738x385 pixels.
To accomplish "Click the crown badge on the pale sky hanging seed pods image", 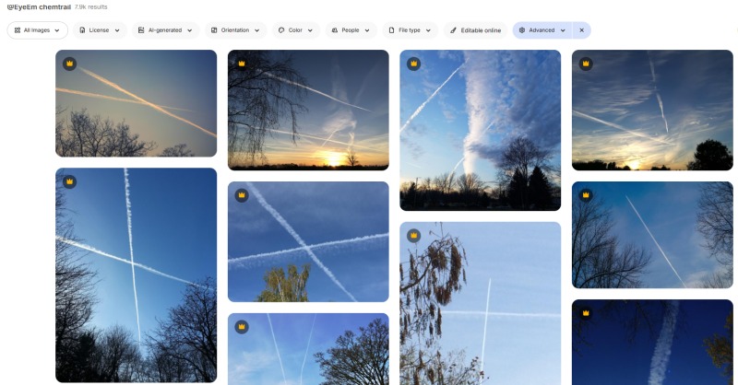I will (x=413, y=236).
